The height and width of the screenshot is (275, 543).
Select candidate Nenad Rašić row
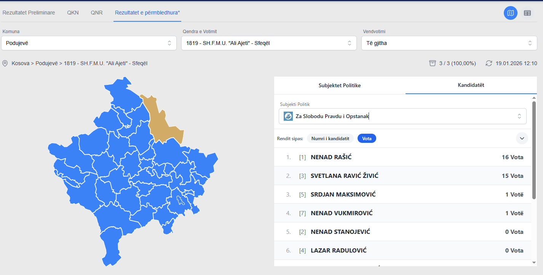coord(402,157)
